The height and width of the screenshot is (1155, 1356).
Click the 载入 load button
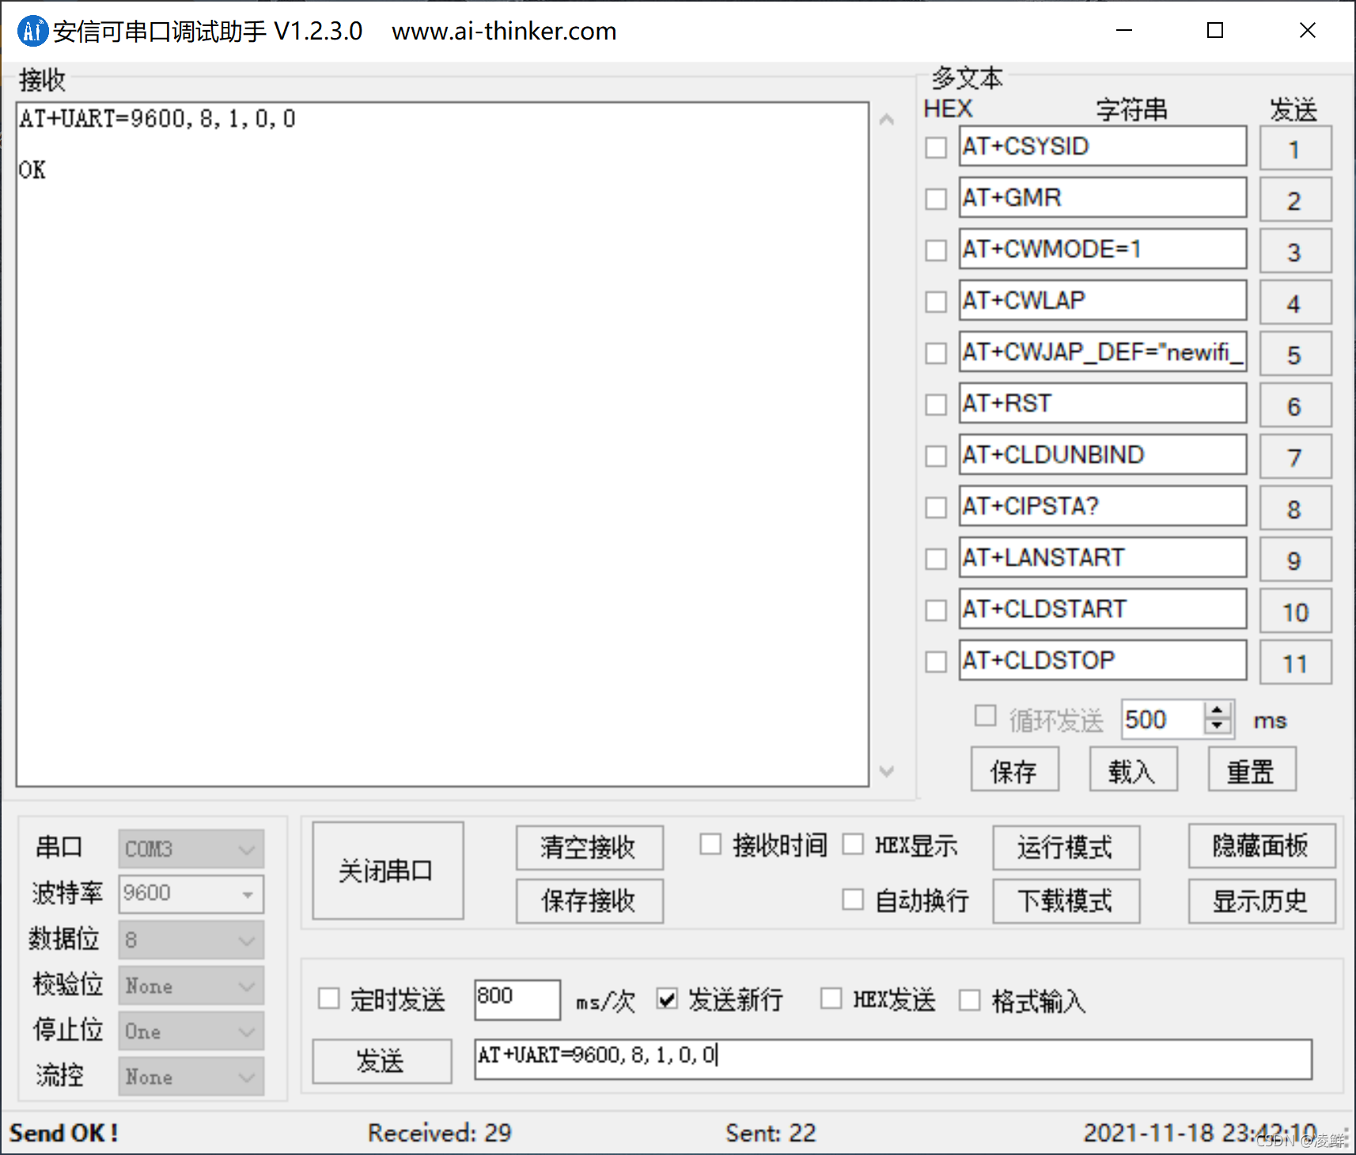point(1134,770)
